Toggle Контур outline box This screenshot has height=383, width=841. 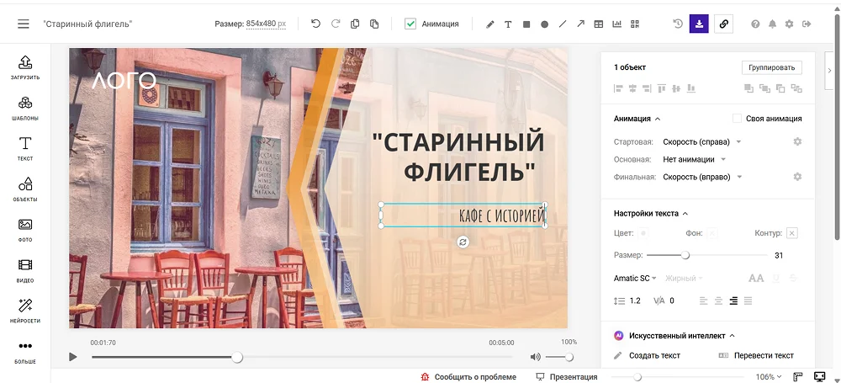coord(792,233)
